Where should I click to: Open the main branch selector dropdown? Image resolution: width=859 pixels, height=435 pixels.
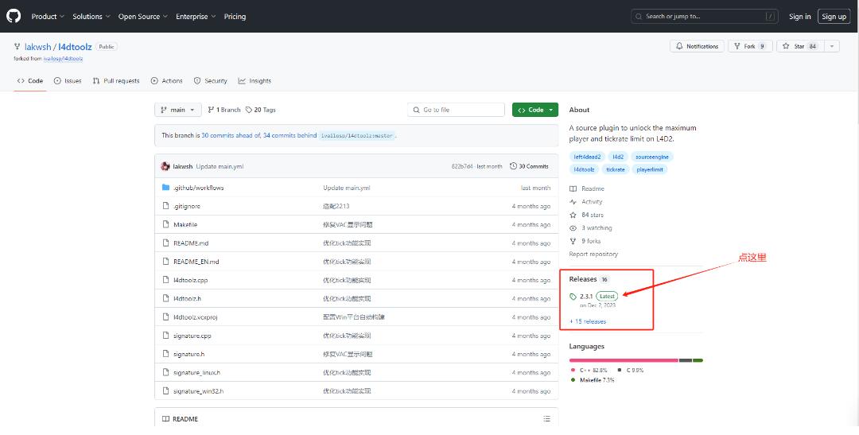[178, 110]
